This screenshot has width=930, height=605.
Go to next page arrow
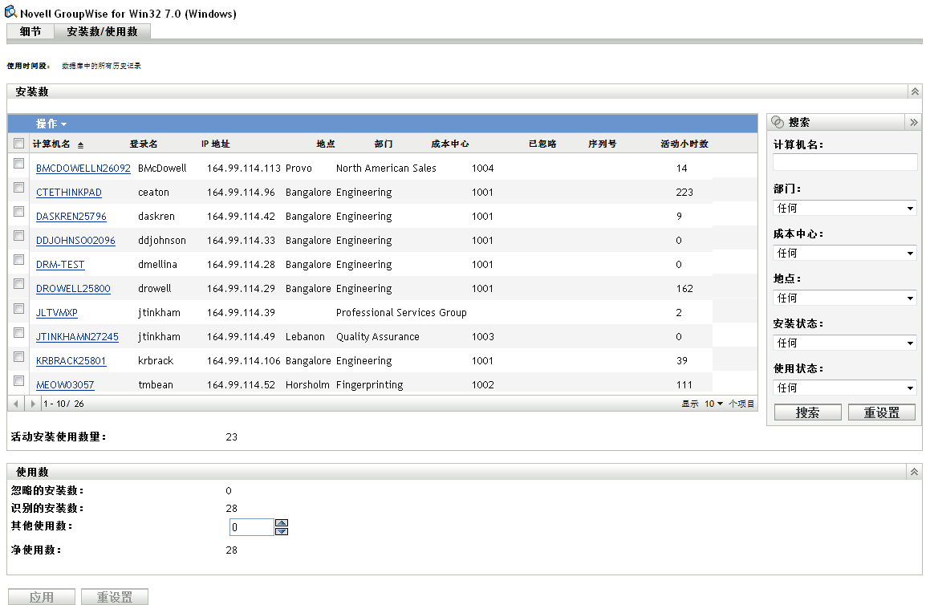pyautogui.click(x=33, y=404)
